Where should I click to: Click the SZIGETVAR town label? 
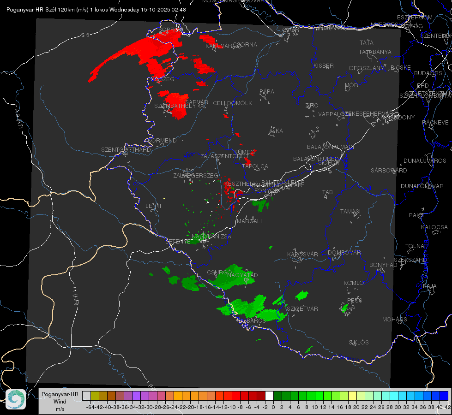[x=302, y=309]
